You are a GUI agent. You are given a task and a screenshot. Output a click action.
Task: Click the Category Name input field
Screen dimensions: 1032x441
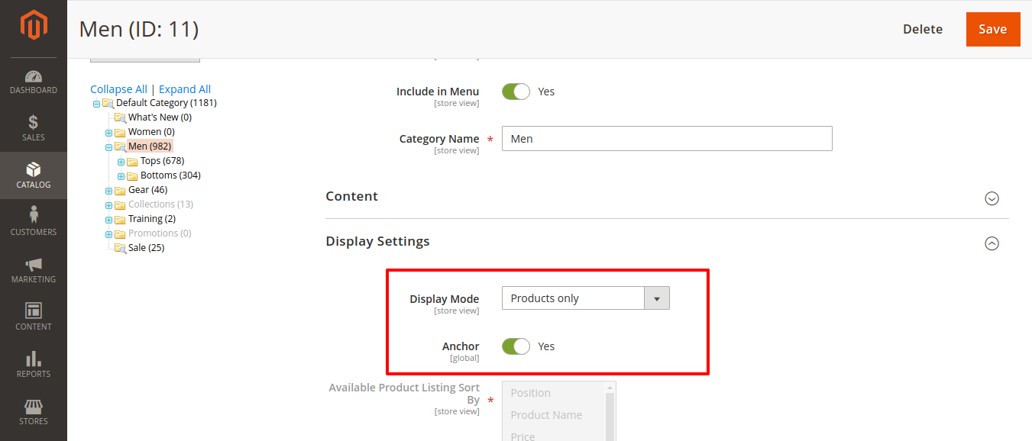point(666,139)
